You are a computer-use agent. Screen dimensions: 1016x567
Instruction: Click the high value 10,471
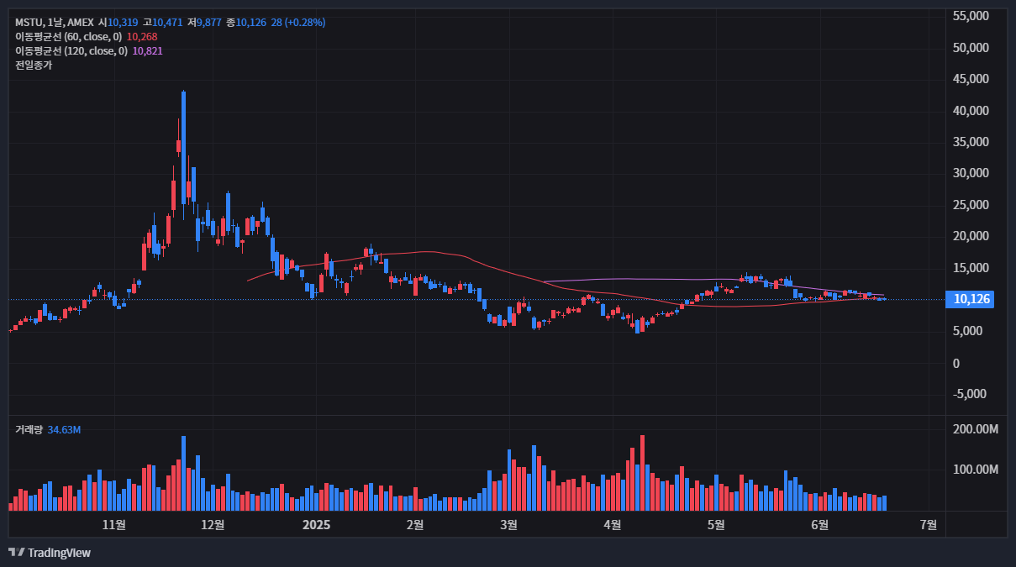point(166,23)
